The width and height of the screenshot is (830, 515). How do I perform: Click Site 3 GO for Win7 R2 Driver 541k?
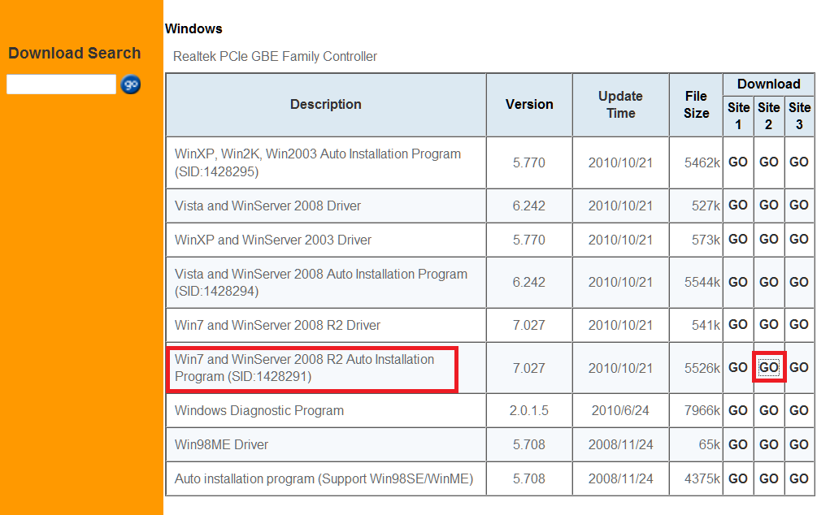(799, 325)
